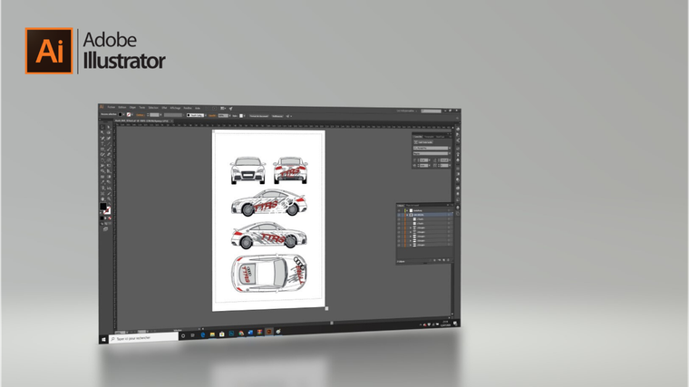689x387 pixels.
Task: Click the font size field in Character panel
Action: (x=423, y=160)
